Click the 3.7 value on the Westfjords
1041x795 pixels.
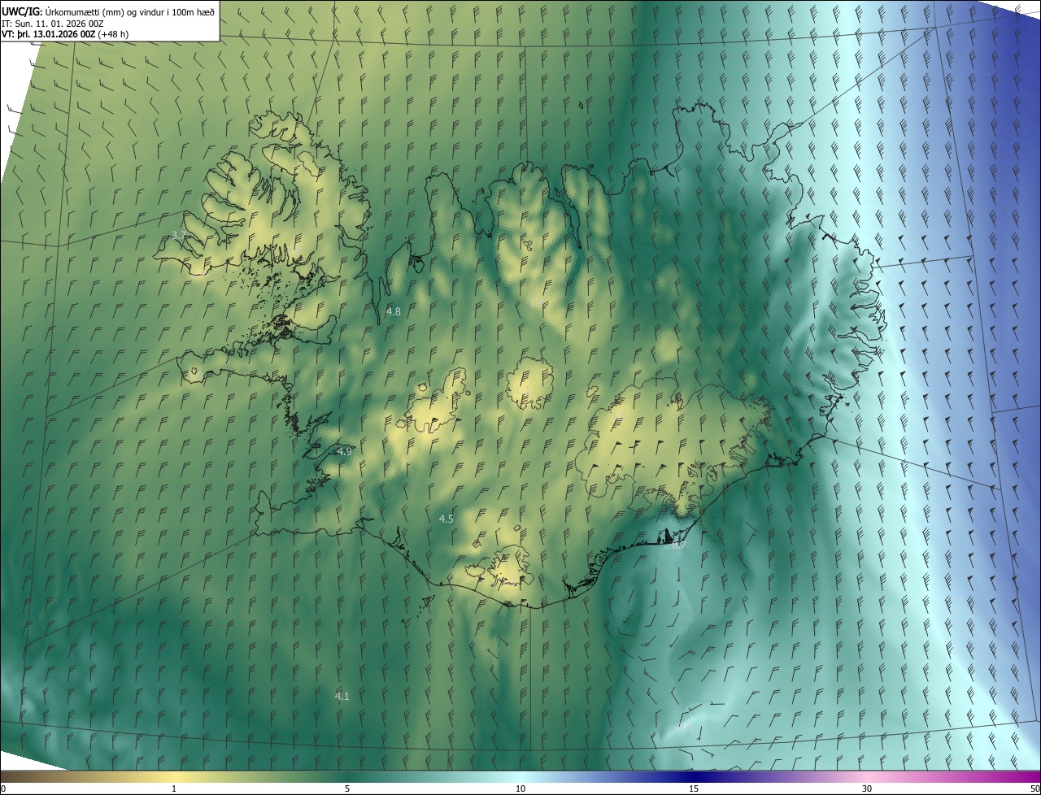tap(179, 235)
